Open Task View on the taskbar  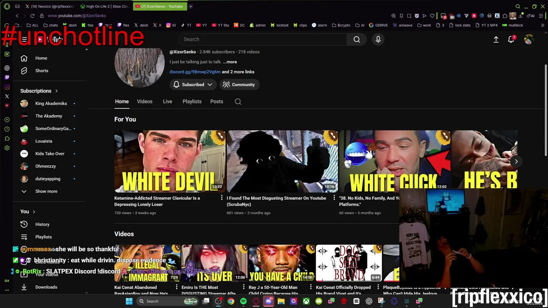pyautogui.click(x=206, y=301)
